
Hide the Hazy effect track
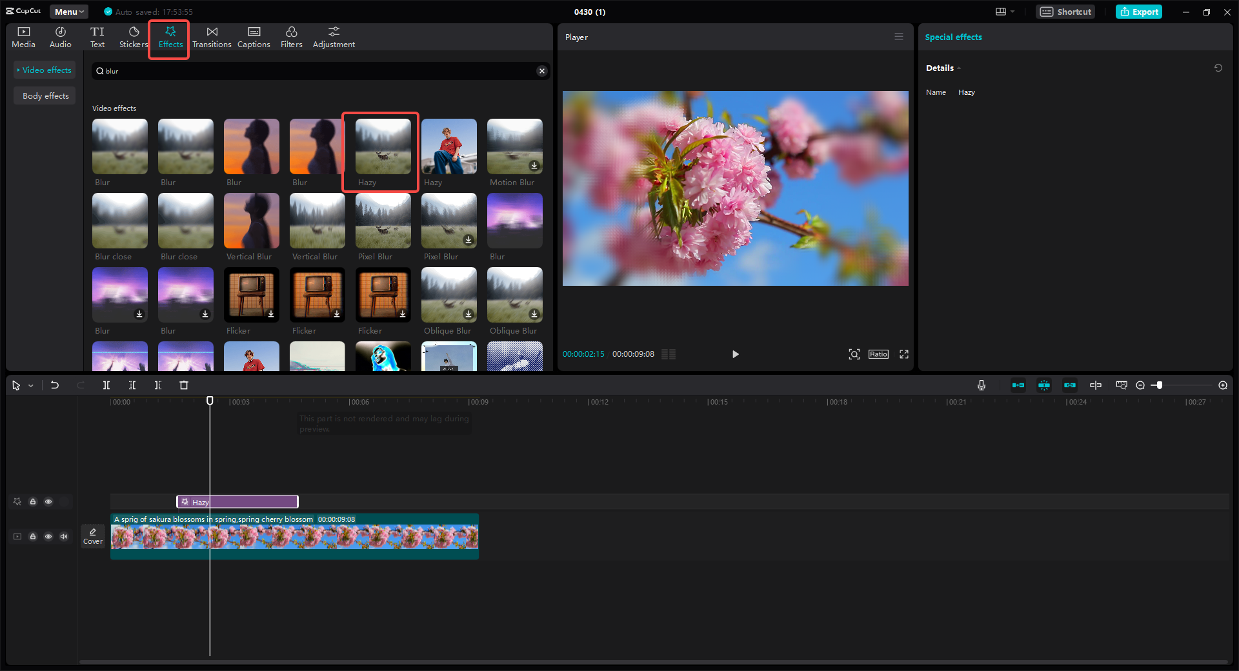pos(48,501)
